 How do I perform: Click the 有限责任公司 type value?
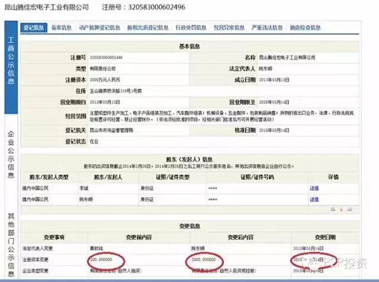point(102,69)
